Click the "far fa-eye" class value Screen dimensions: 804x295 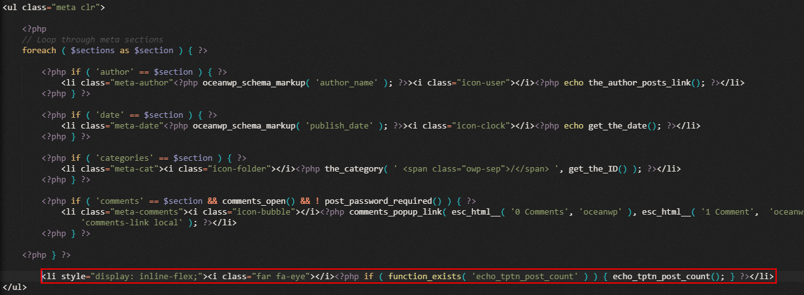pos(281,277)
